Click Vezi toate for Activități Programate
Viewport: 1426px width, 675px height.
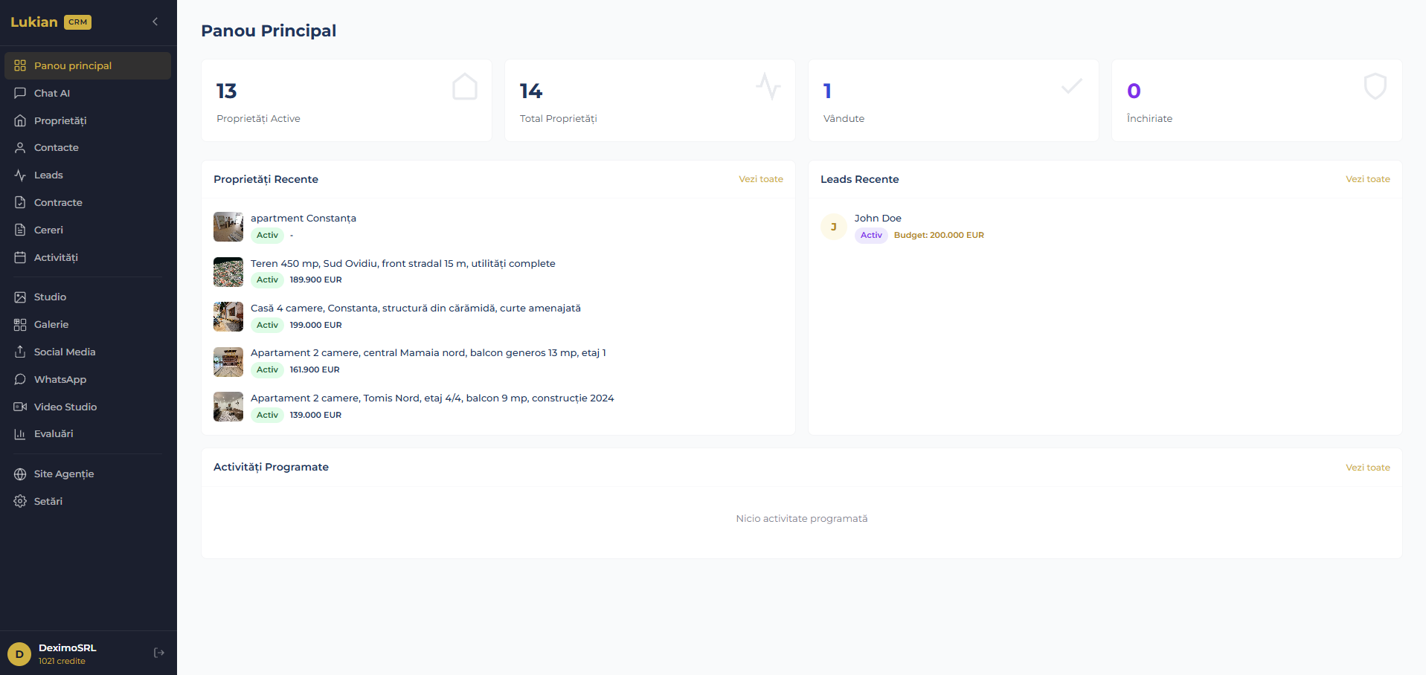click(x=1367, y=468)
